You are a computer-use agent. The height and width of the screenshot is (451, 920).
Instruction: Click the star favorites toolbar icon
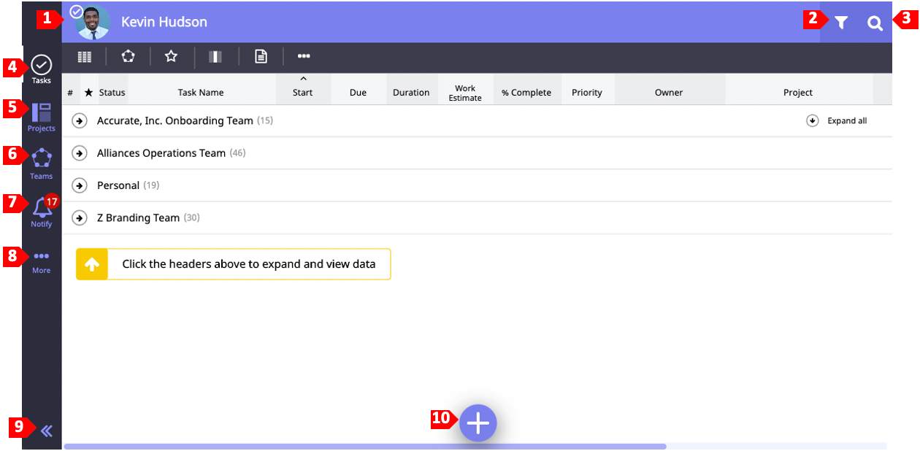171,57
